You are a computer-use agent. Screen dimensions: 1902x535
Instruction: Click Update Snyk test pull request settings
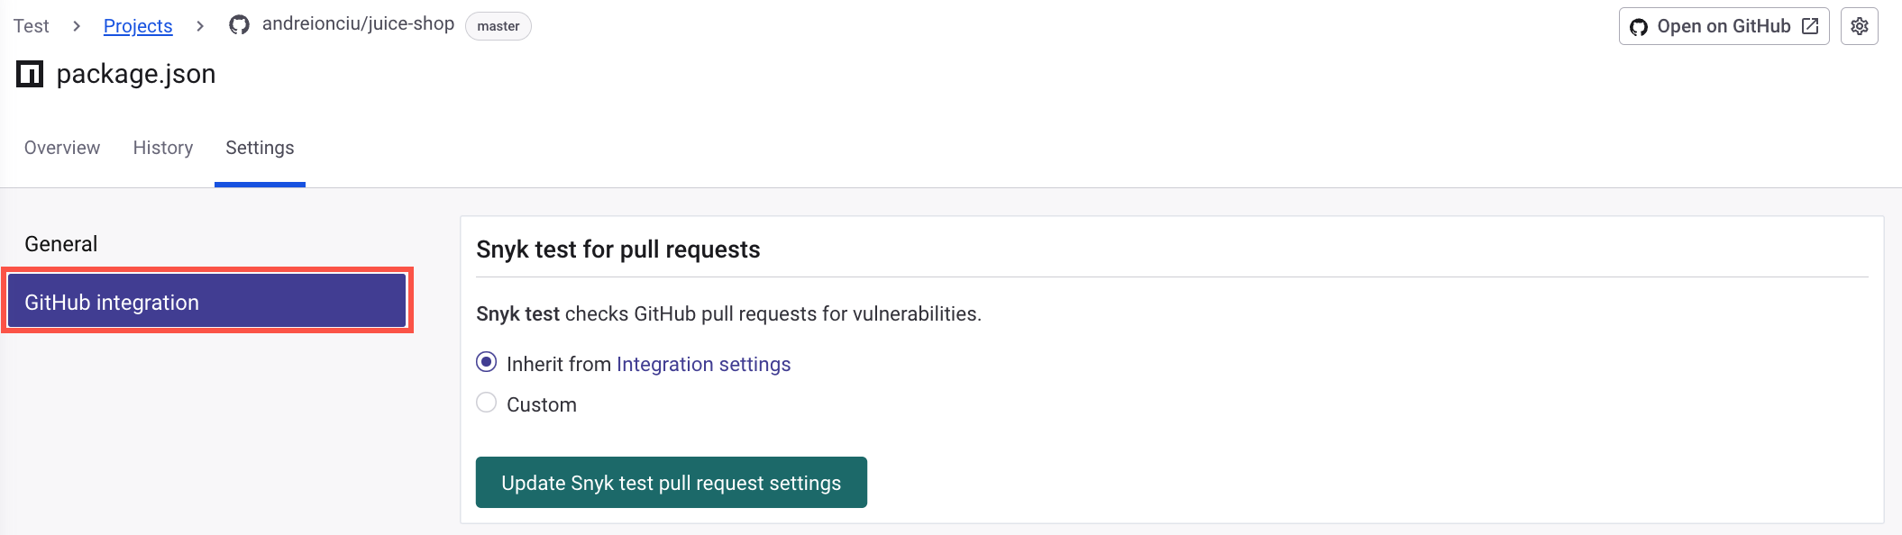click(671, 482)
